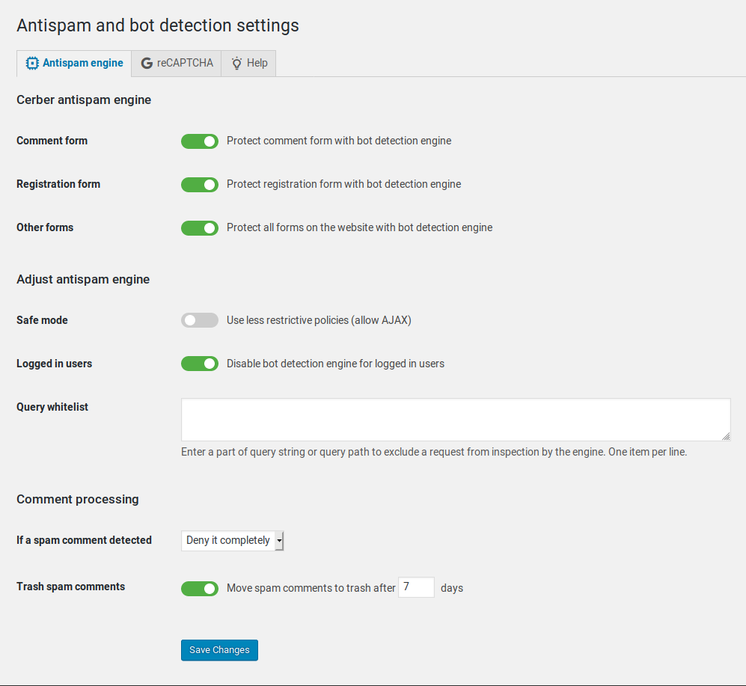
Task: Click the days number field for trash
Action: pyautogui.click(x=416, y=587)
